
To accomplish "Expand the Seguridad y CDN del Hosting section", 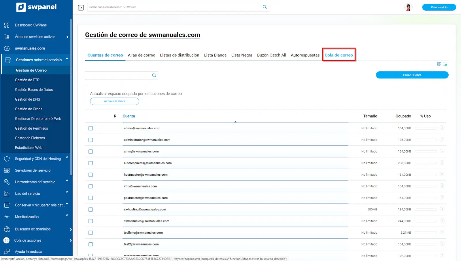I will tap(67, 158).
